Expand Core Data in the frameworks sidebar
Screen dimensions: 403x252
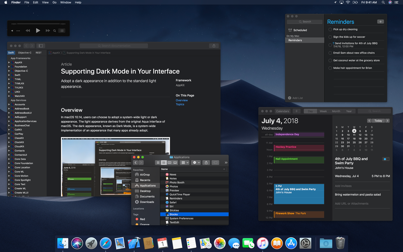point(9,159)
